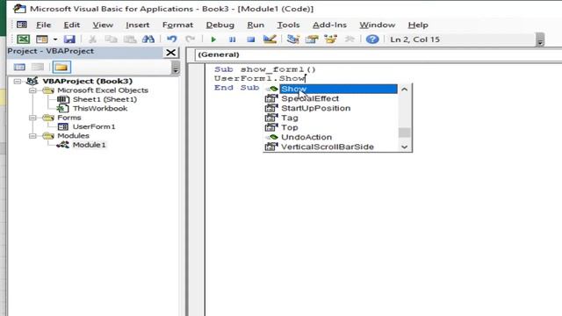Collapse the Forms folder
The height and width of the screenshot is (316, 562).
point(32,118)
